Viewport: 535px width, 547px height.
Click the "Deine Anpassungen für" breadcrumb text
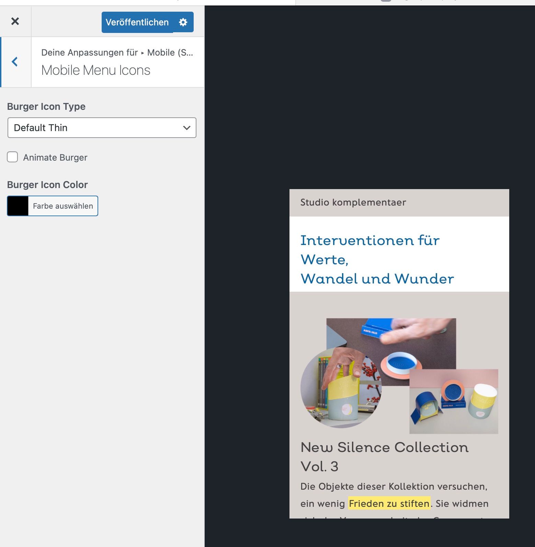click(89, 53)
